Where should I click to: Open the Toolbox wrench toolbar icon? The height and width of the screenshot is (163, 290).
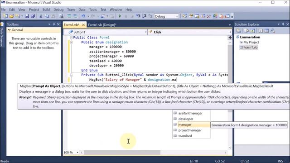click(209, 16)
